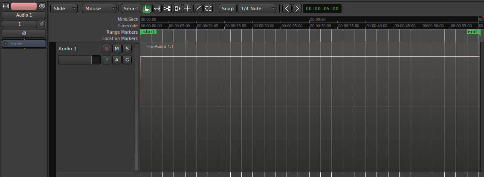
Task: Jump to the previous edit point arrow
Action: (x=287, y=9)
